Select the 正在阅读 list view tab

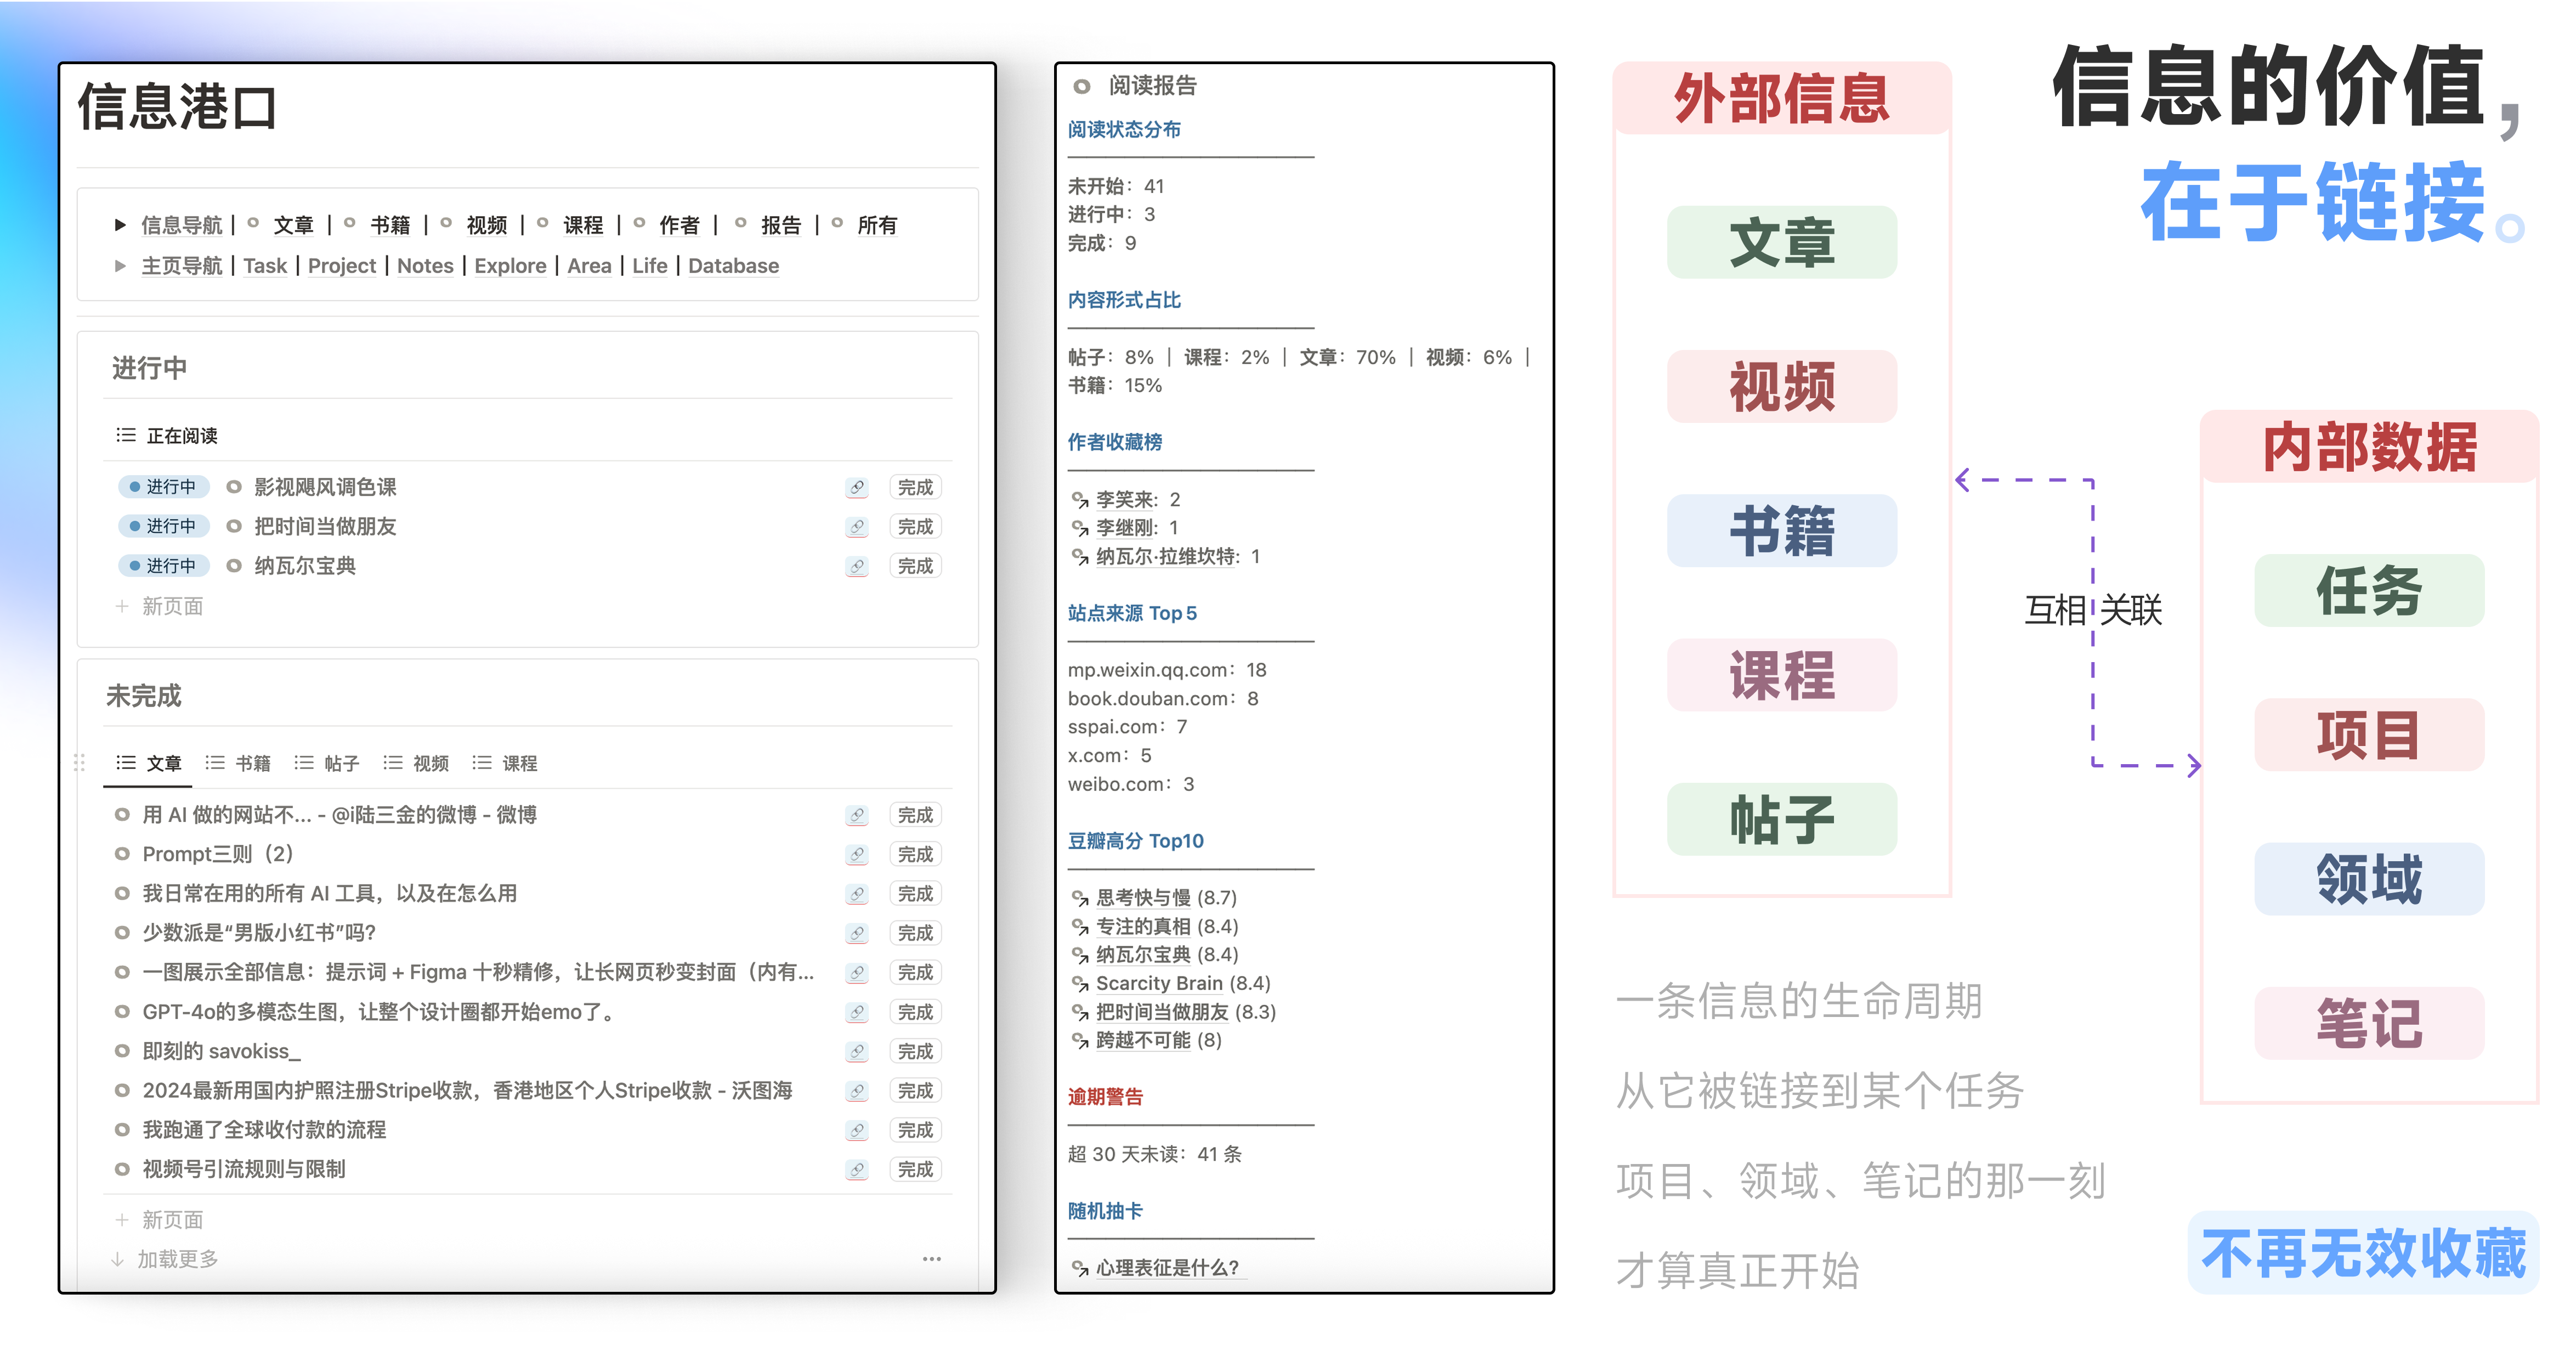point(167,436)
